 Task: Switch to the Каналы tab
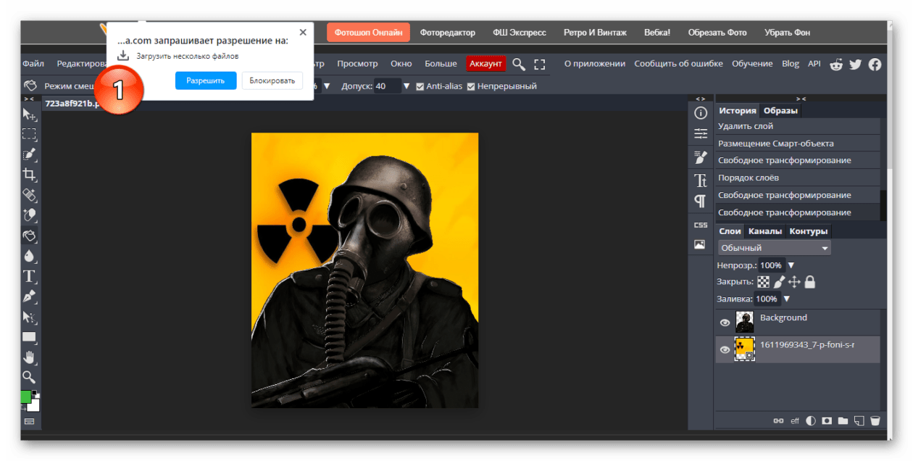pyautogui.click(x=765, y=231)
